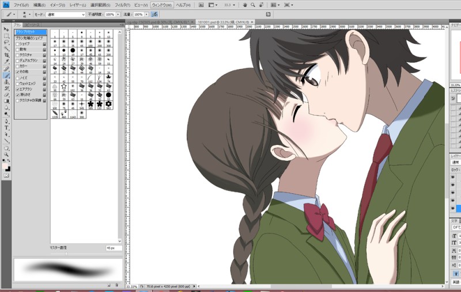The width and height of the screenshot is (461, 292).
Task: Select the Eyedropper tool
Action: pyautogui.click(x=6, y=62)
